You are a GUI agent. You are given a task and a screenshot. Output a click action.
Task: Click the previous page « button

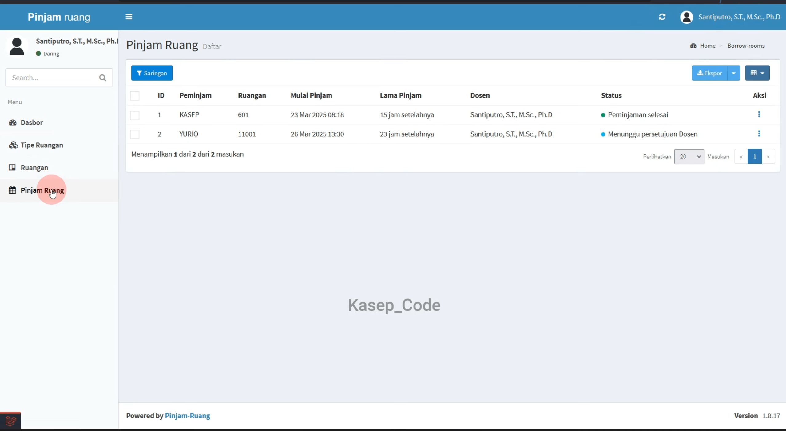pyautogui.click(x=741, y=157)
